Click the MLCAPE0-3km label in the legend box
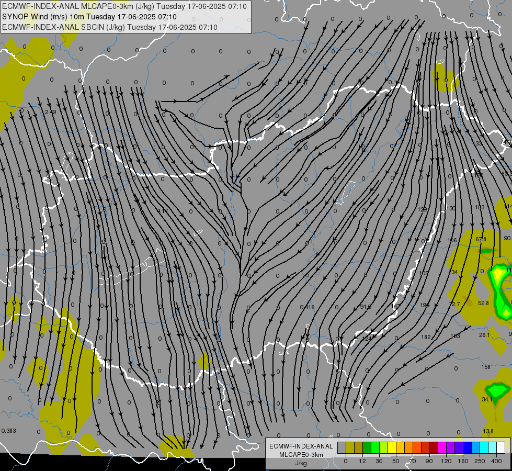This screenshot has width=512, height=471. (301, 455)
